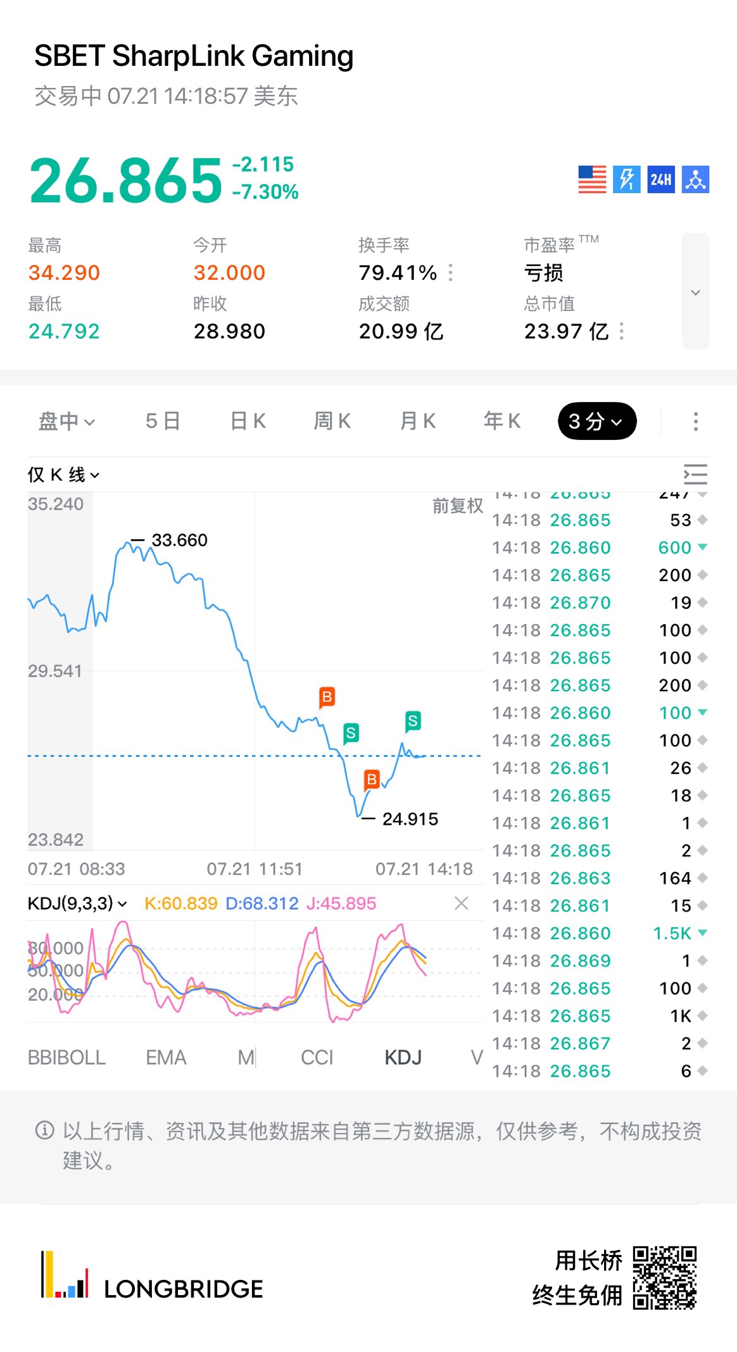
Task: Tap the blue lightning bolt icon
Action: click(x=626, y=180)
